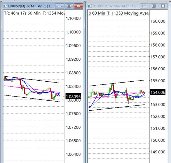Click the USDJPY current price label 154.006
Screen dimensions: 171x163
click(x=158, y=92)
